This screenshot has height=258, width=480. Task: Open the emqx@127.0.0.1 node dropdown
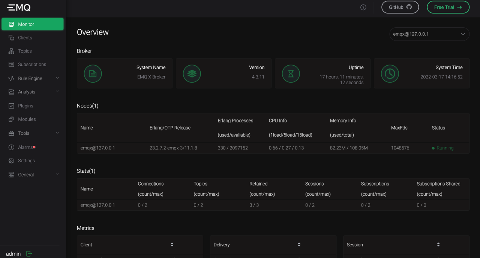tap(429, 34)
